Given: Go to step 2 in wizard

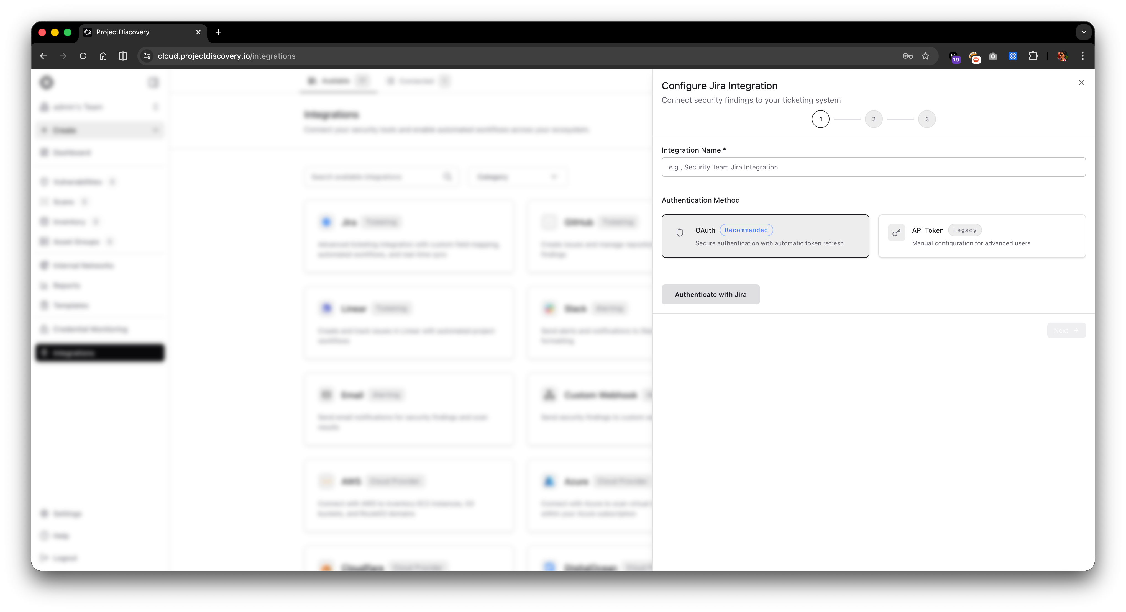Looking at the screenshot, I should (873, 119).
